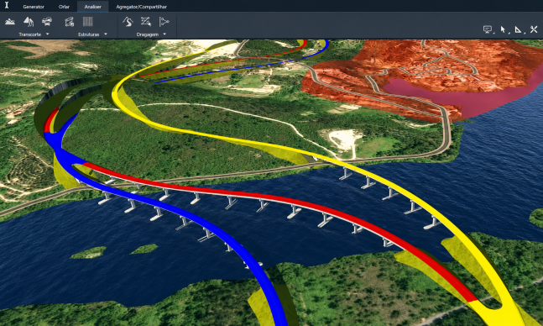Click the application logo button
Screen dimensions: 543x326
7,6
